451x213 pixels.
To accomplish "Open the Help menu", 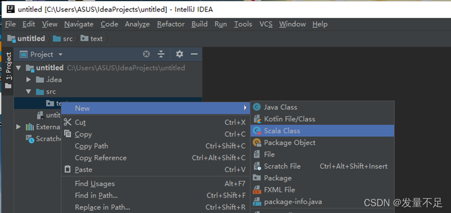I will click(320, 24).
